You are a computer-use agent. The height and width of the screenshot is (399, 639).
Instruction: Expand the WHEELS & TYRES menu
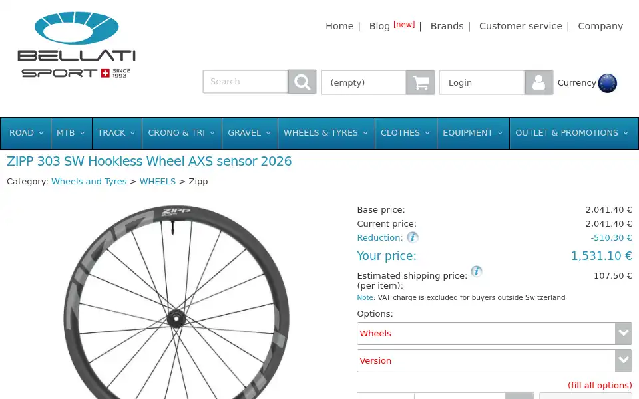click(x=326, y=133)
